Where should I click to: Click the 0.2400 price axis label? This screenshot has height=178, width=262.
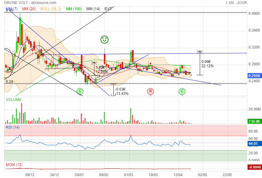[x=254, y=81]
